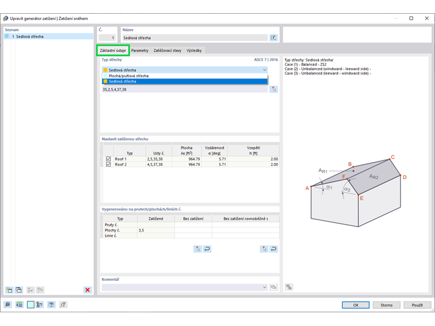Open the comment library icon beside Komentář
Image resolution: width=435 pixels, height=326 pixels.
(274, 287)
